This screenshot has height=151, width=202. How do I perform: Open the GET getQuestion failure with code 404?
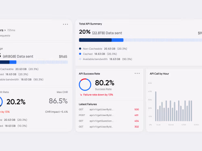(x=109, y=121)
